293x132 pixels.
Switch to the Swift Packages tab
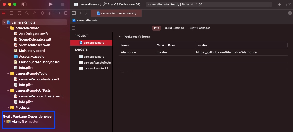point(200,28)
